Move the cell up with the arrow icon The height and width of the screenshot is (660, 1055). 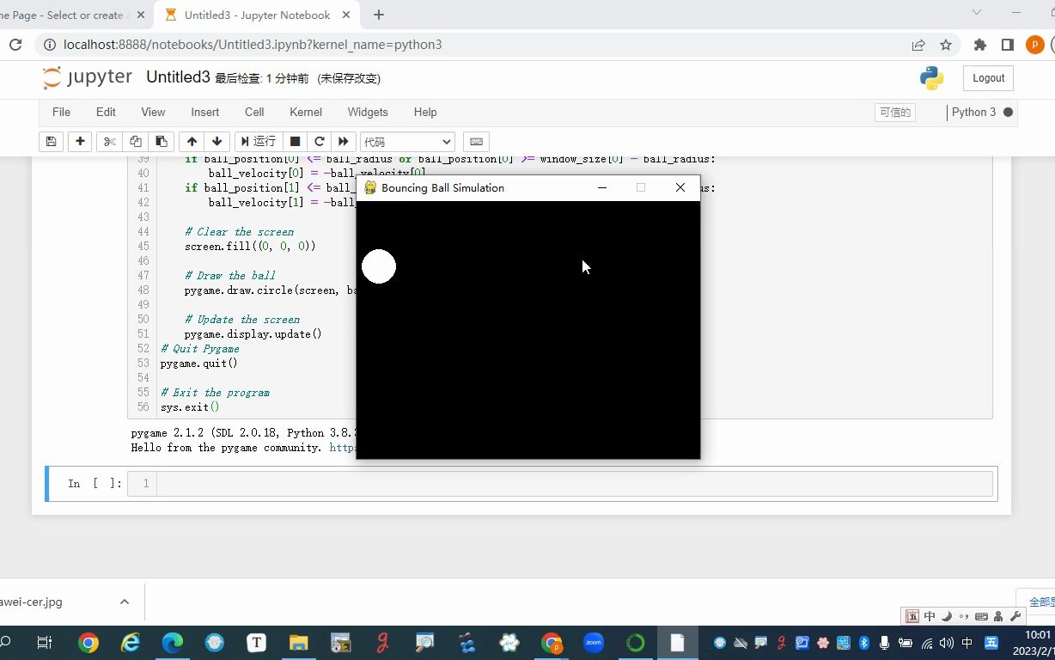[192, 141]
